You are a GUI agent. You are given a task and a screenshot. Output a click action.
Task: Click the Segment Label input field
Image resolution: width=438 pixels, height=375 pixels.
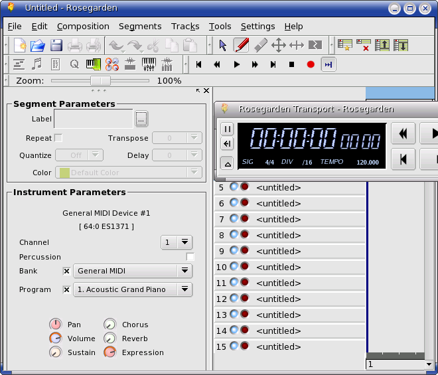[x=94, y=119]
